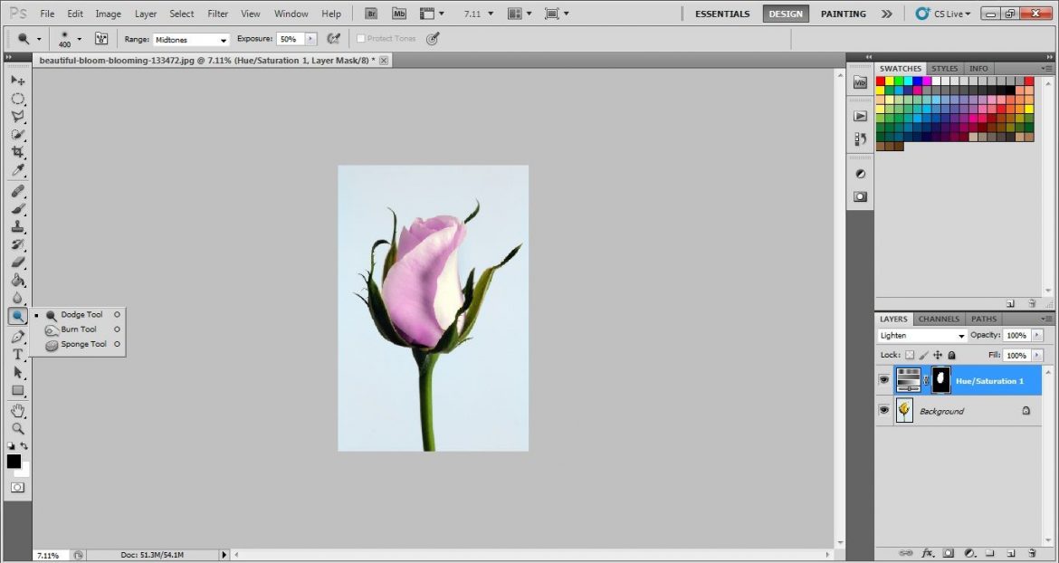Select the Blur tool

tap(17, 298)
